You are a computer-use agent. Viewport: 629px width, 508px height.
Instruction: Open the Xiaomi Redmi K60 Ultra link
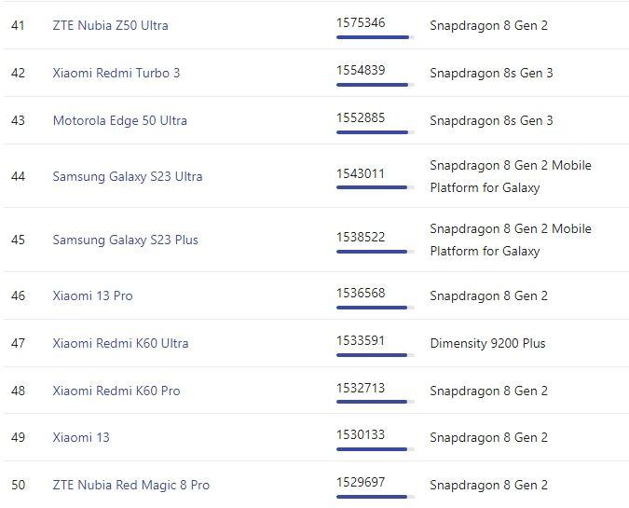(120, 343)
